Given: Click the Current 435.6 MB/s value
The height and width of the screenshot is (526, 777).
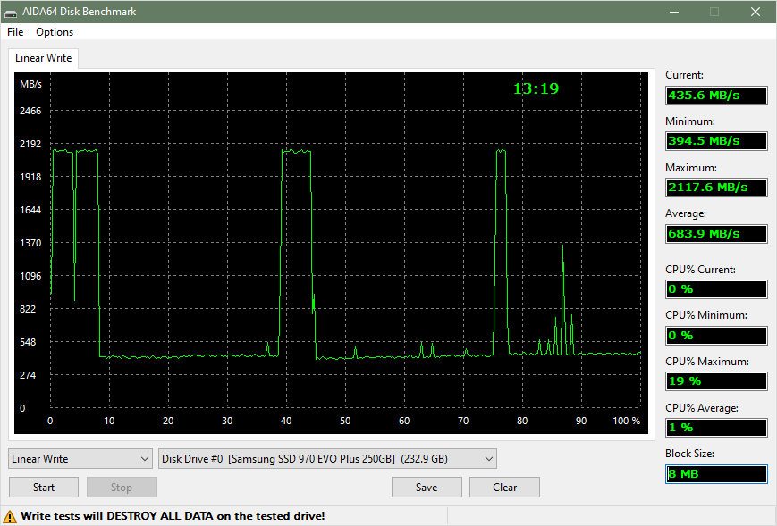Looking at the screenshot, I should tap(716, 95).
